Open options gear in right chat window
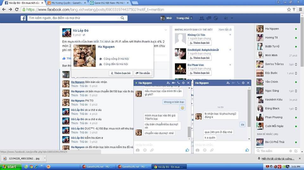Image resolution: width=304 pixels, height=170 pixels. 243,83
